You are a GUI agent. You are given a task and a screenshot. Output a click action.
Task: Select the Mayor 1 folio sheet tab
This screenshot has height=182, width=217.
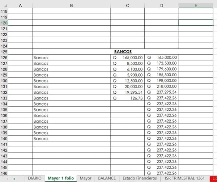point(61,178)
